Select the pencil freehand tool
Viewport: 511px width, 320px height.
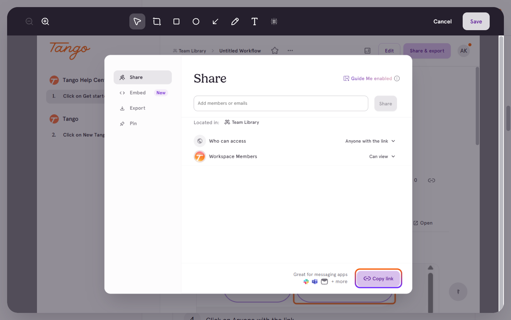[235, 22]
